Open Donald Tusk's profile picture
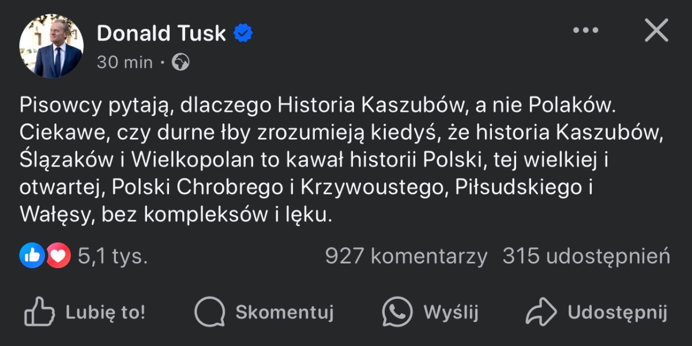The height and width of the screenshot is (346, 692). pyautogui.click(x=51, y=46)
